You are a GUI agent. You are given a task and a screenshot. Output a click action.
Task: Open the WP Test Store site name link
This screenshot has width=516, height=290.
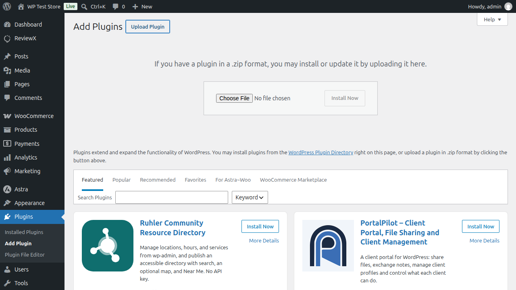(x=44, y=6)
